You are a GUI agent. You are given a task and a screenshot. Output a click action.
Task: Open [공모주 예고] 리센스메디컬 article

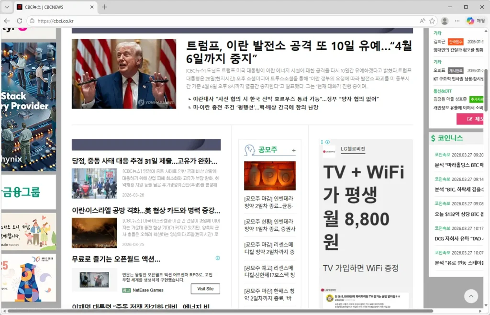click(x=269, y=271)
